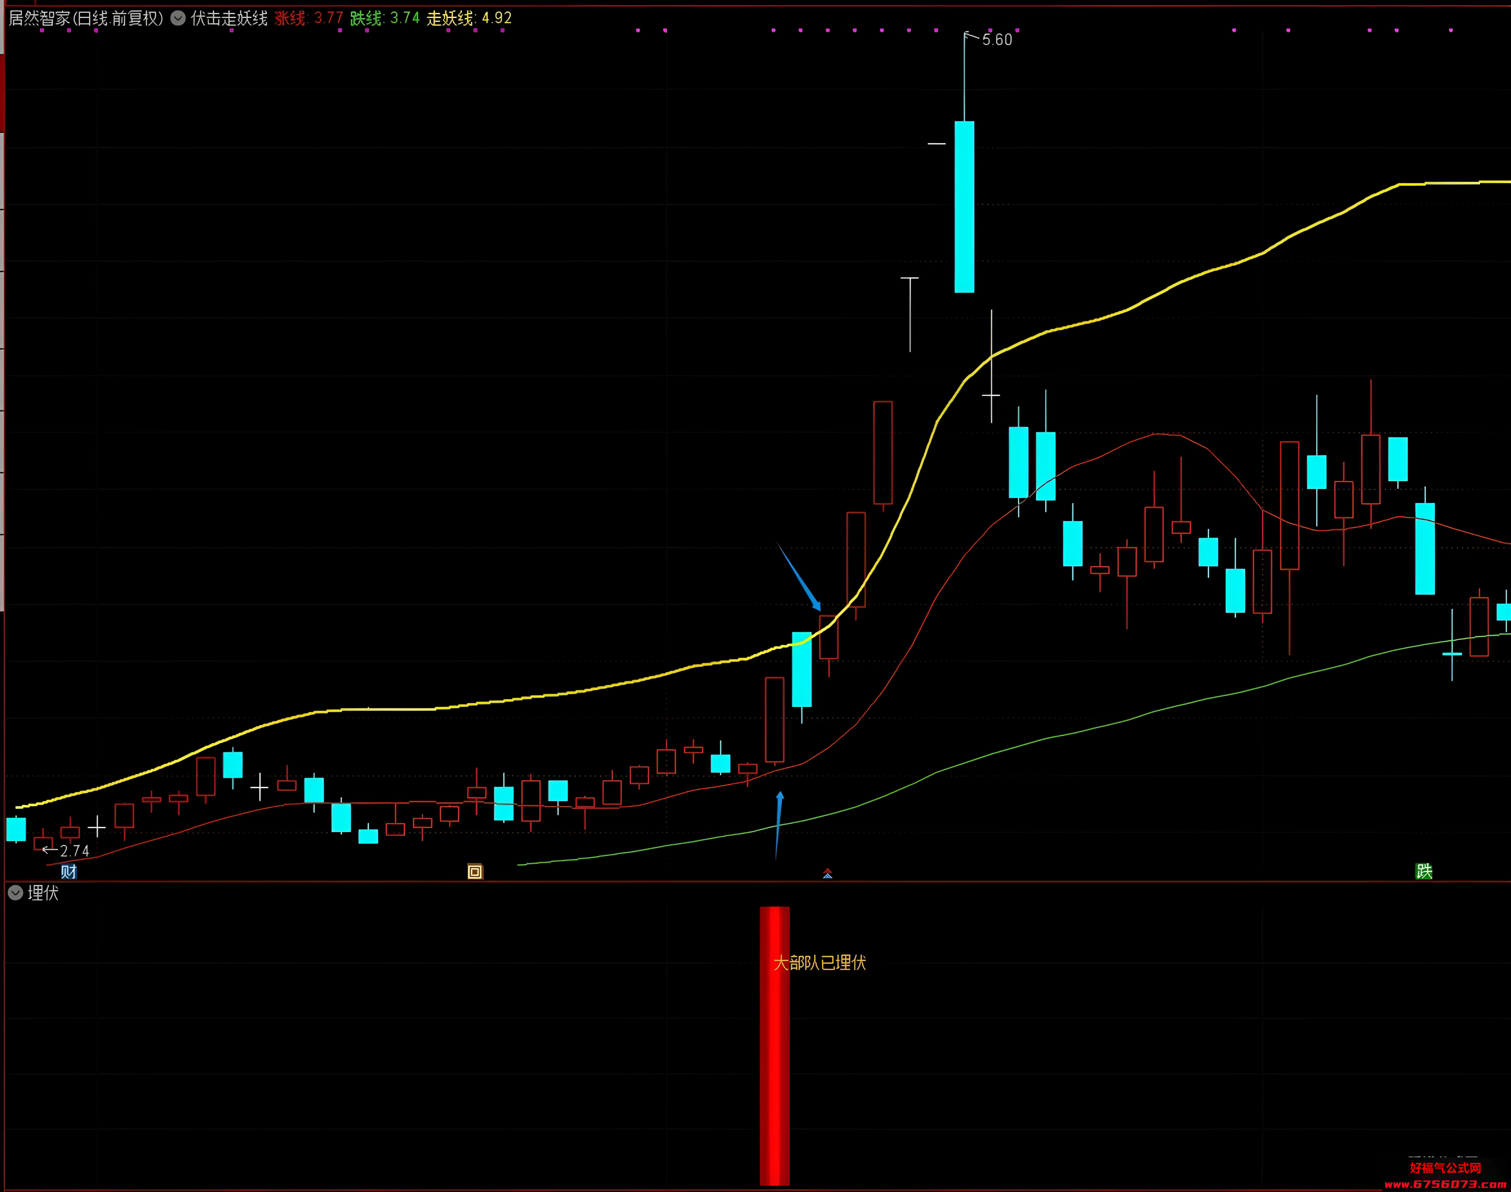Screen dimensions: 1511x1192
Task: Open the 伏击走妖线 indicator dropdown
Action: click(x=178, y=18)
